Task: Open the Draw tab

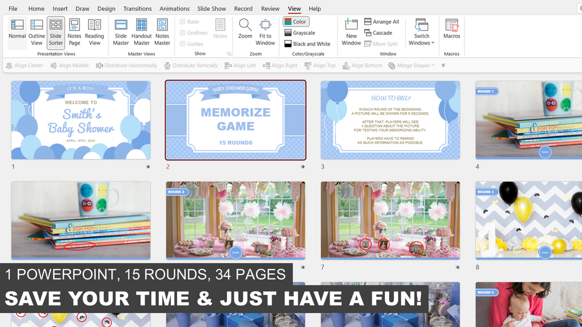Action: pos(82,9)
